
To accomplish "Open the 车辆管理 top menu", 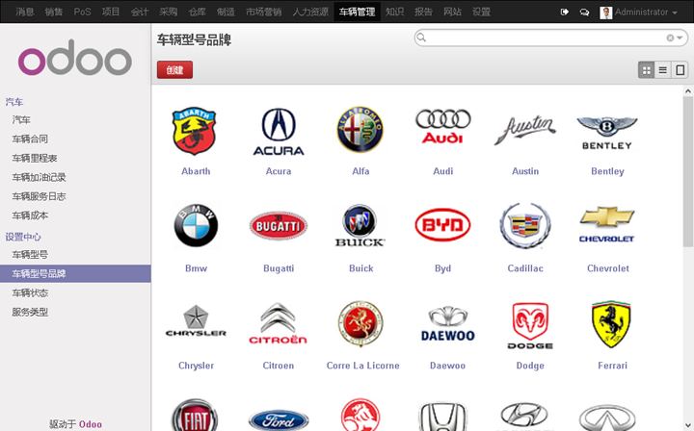I will (357, 12).
